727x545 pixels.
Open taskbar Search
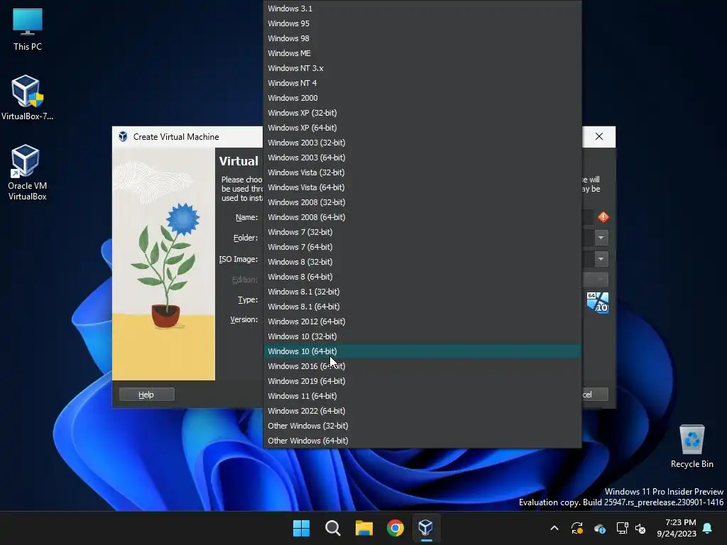pyautogui.click(x=333, y=528)
